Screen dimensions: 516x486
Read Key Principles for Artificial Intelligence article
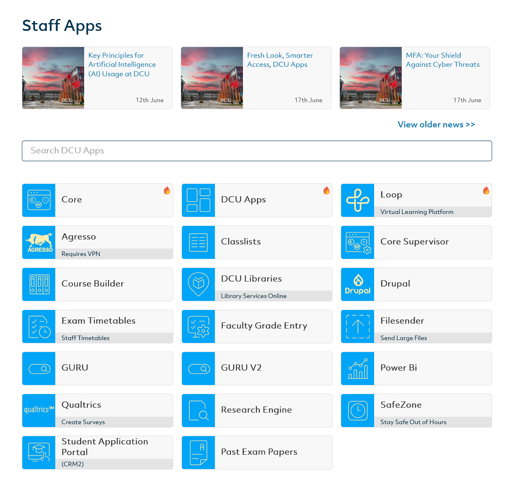[122, 65]
